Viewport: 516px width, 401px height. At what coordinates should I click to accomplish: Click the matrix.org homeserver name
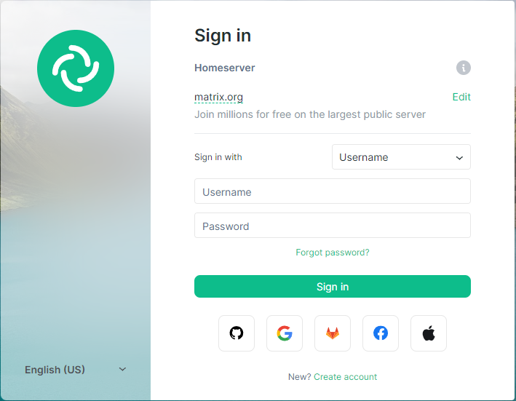(218, 97)
